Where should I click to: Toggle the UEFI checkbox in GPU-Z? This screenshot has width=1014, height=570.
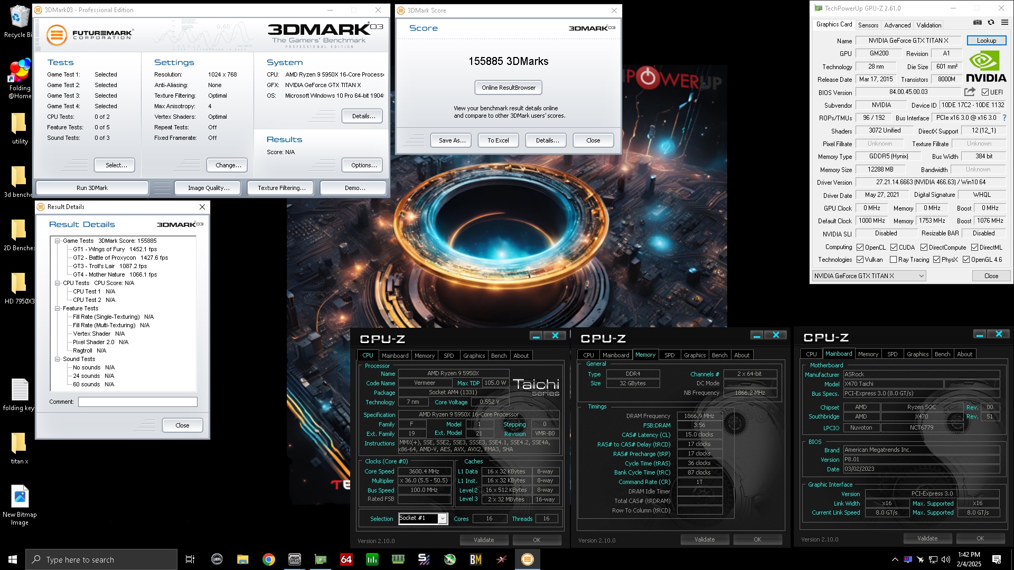coord(985,92)
